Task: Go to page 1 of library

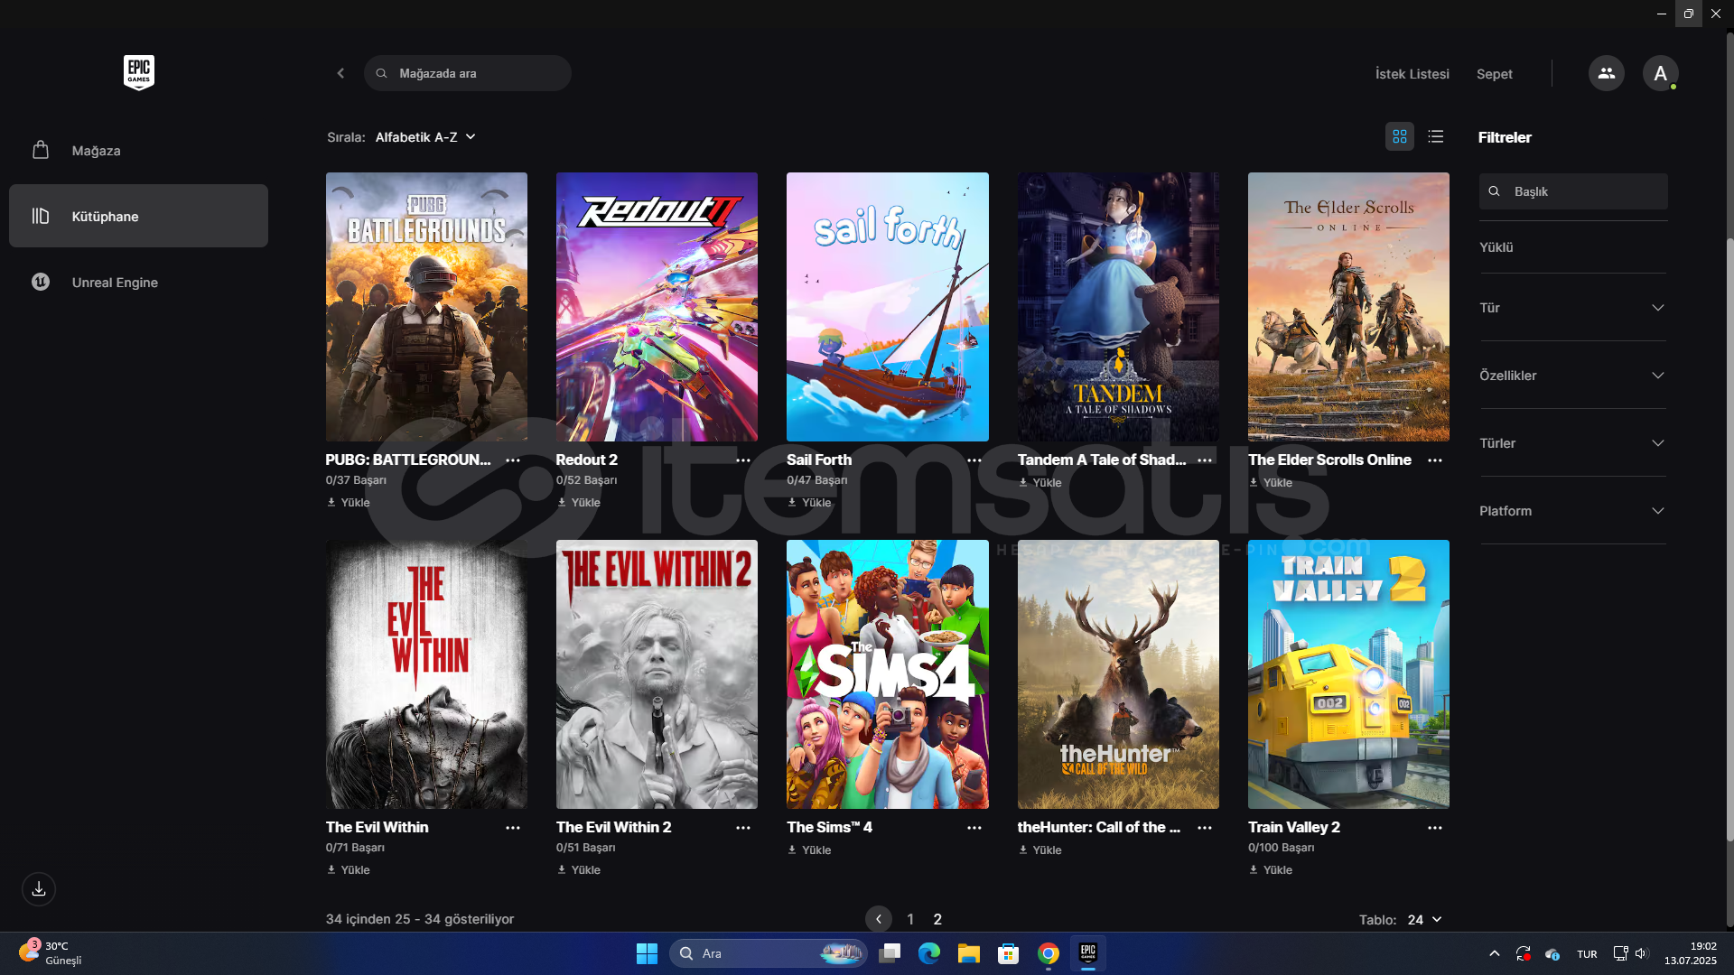Action: pos(910,919)
